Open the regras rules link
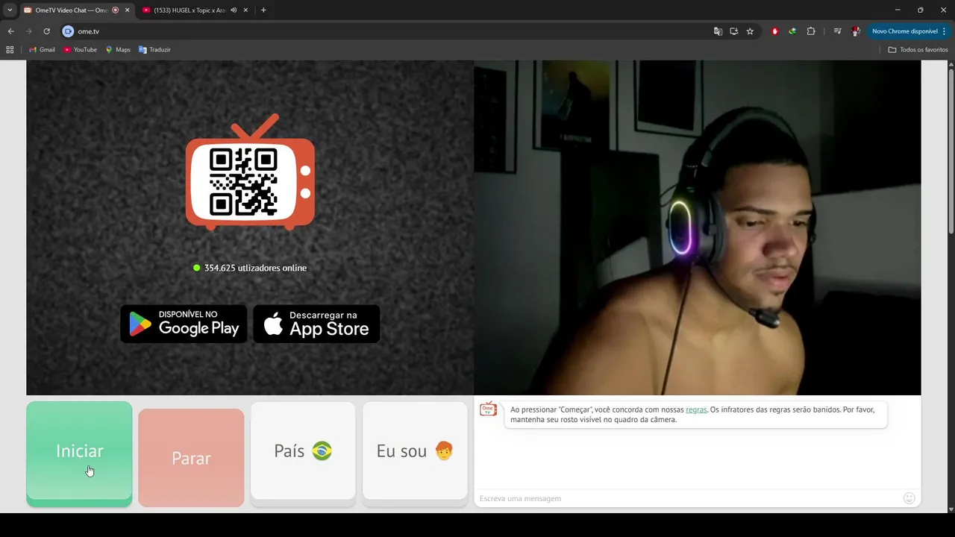 coord(696,409)
